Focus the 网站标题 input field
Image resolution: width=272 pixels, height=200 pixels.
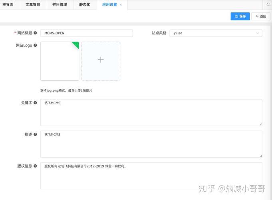pos(86,33)
